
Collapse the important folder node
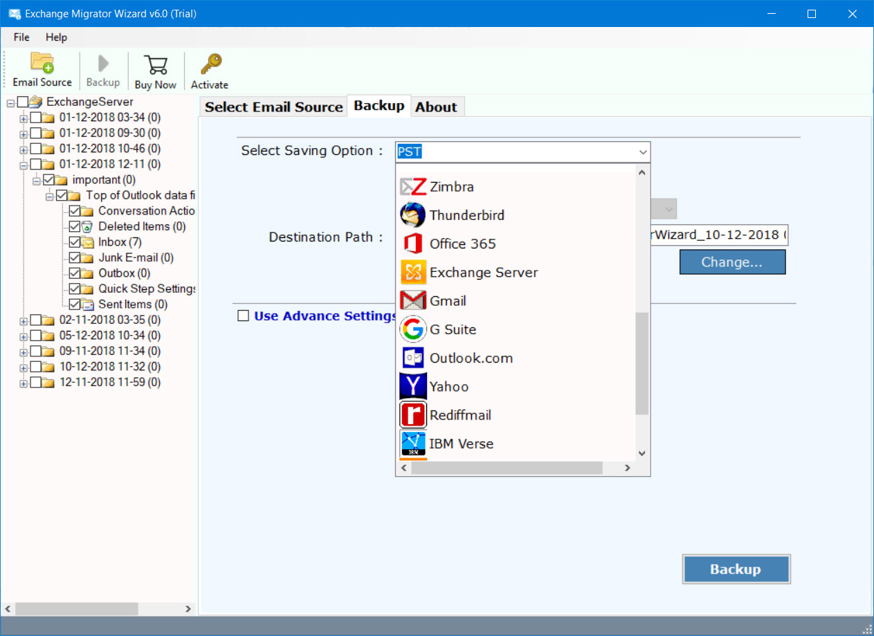tap(37, 181)
